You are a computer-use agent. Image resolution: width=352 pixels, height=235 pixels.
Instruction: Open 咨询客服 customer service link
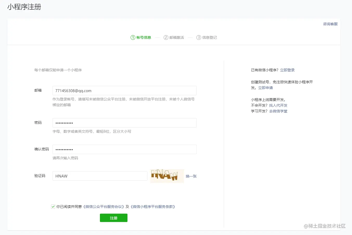[330, 24]
